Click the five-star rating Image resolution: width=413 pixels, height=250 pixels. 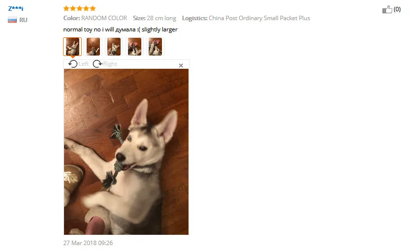tap(80, 8)
